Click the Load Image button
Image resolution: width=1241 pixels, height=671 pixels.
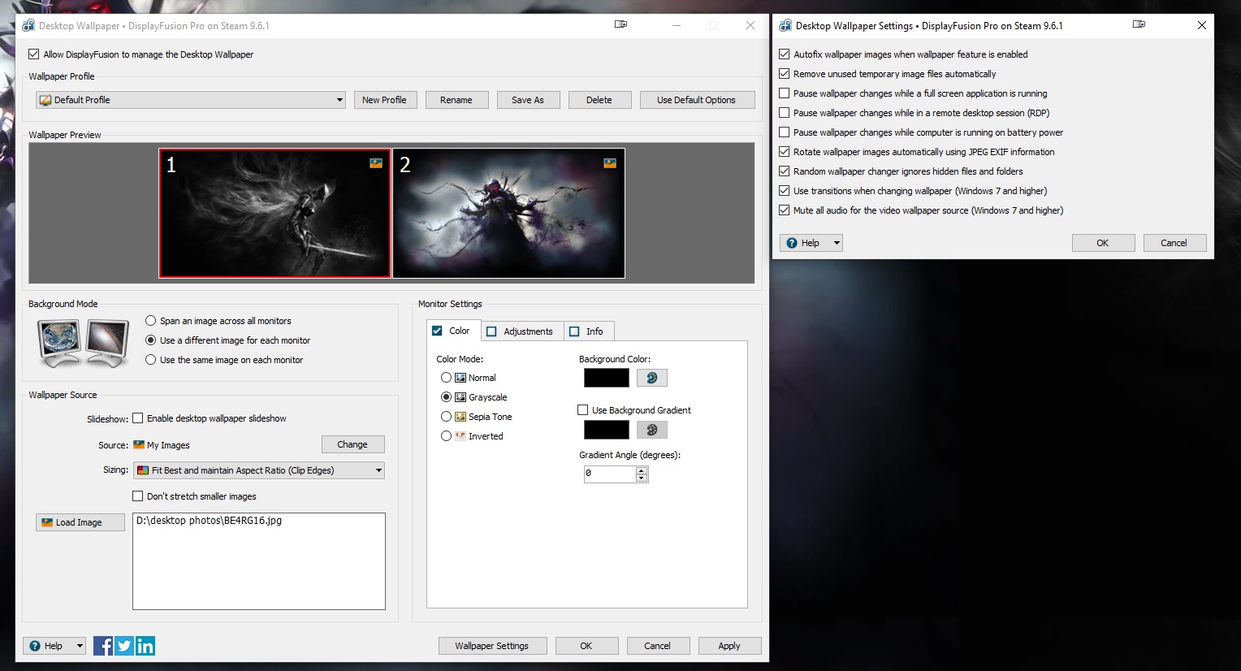click(x=80, y=522)
